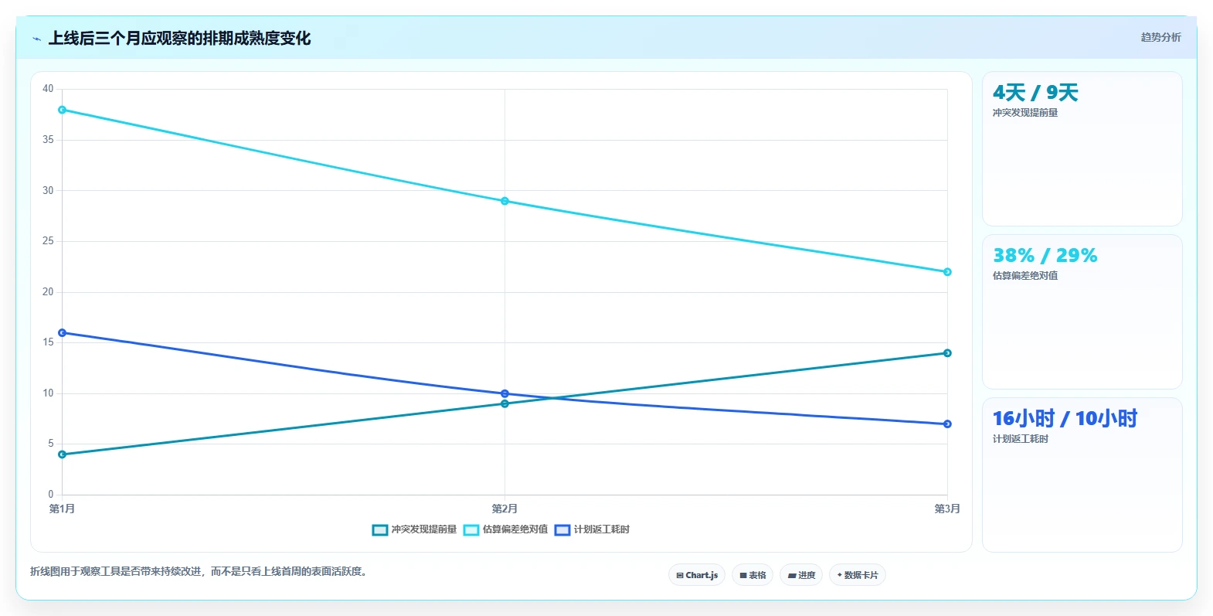Toggle the 冲突发现提前量 legend swatch
This screenshot has width=1213, height=616.
[380, 529]
